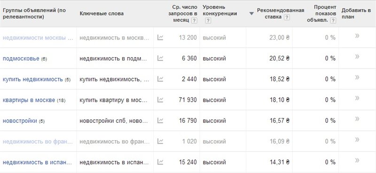Image resolution: width=376 pixels, height=173 pixels.
Task: Add подмосковье group to plan via arrows
Action: coord(357,57)
